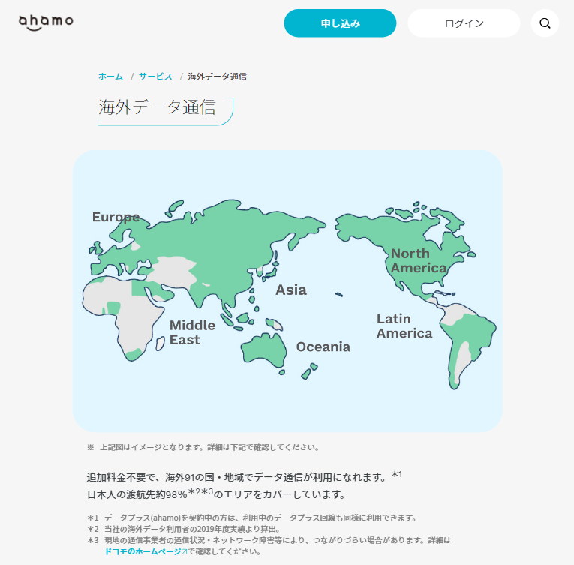Image resolution: width=574 pixels, height=565 pixels.
Task: Click the Latin America map label
Action: [x=404, y=326]
